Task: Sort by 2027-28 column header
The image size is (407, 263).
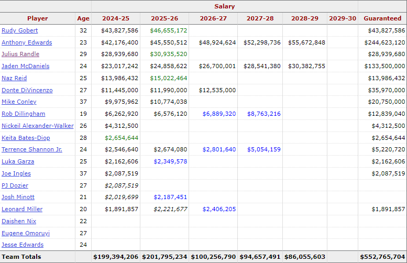Action: click(260, 18)
